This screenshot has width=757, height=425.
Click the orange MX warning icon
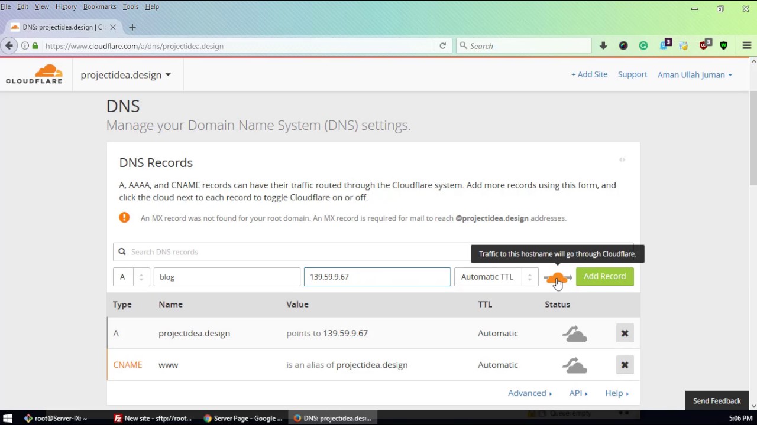124,218
